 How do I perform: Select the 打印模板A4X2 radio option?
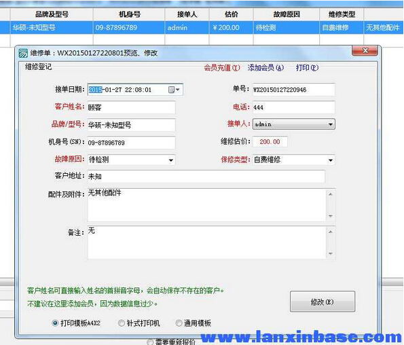(x=55, y=323)
